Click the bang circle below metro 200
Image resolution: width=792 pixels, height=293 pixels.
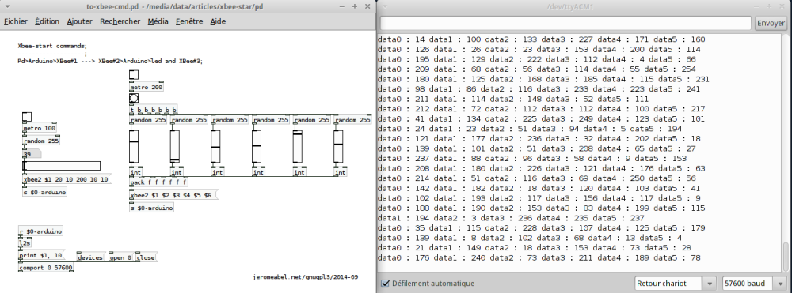point(134,98)
